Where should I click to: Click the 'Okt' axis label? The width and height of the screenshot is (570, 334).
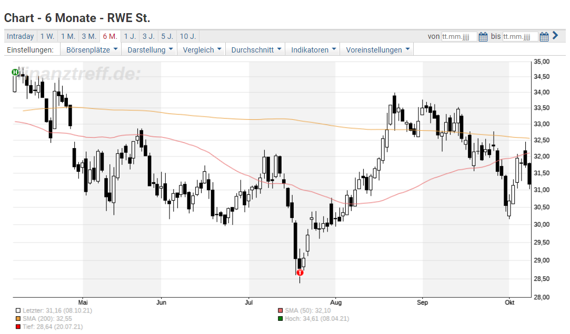click(509, 302)
